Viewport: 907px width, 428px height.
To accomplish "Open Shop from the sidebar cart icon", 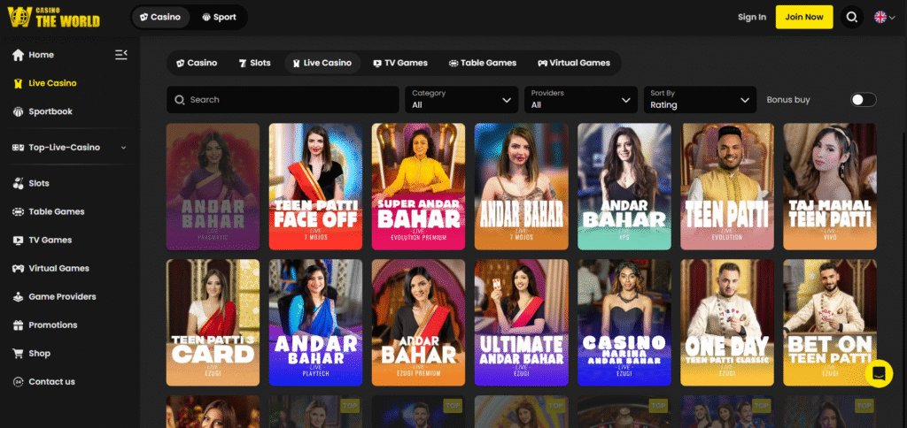I will [x=18, y=354].
